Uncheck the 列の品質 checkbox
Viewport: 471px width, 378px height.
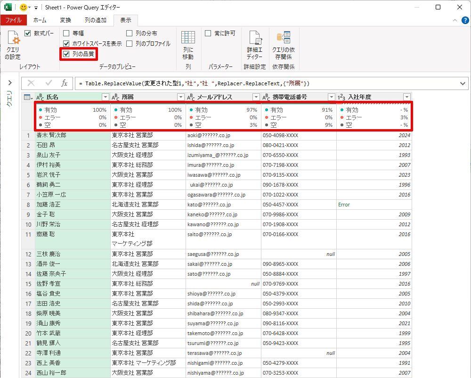66,54
